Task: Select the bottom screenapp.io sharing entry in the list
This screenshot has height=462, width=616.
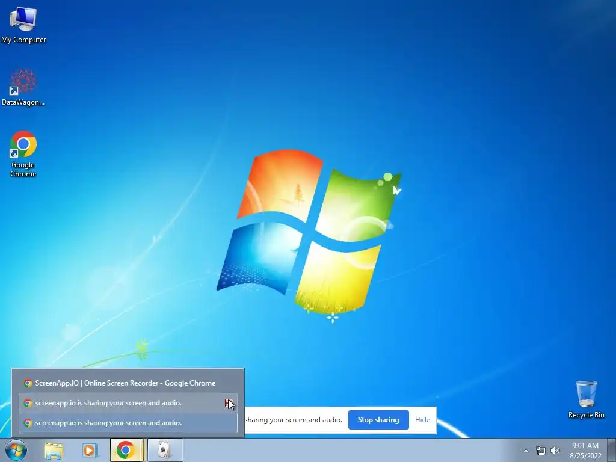Action: click(128, 423)
